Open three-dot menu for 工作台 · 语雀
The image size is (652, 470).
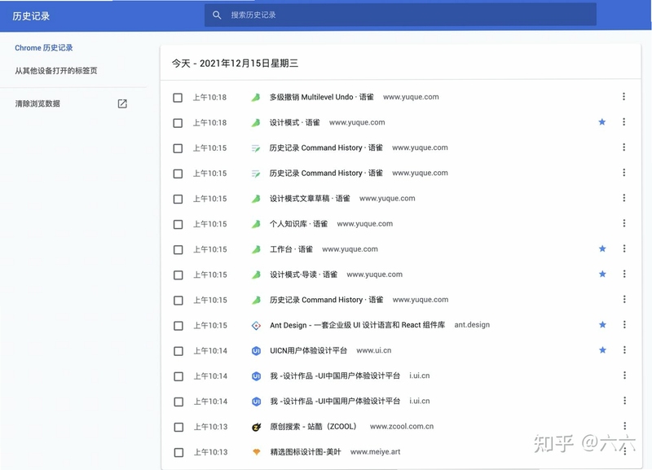click(624, 248)
